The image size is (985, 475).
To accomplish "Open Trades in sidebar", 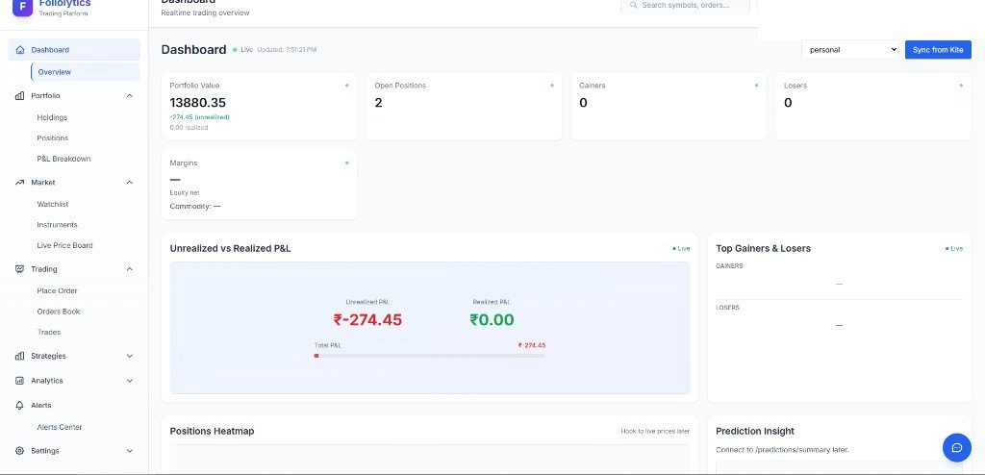I will [x=49, y=333].
